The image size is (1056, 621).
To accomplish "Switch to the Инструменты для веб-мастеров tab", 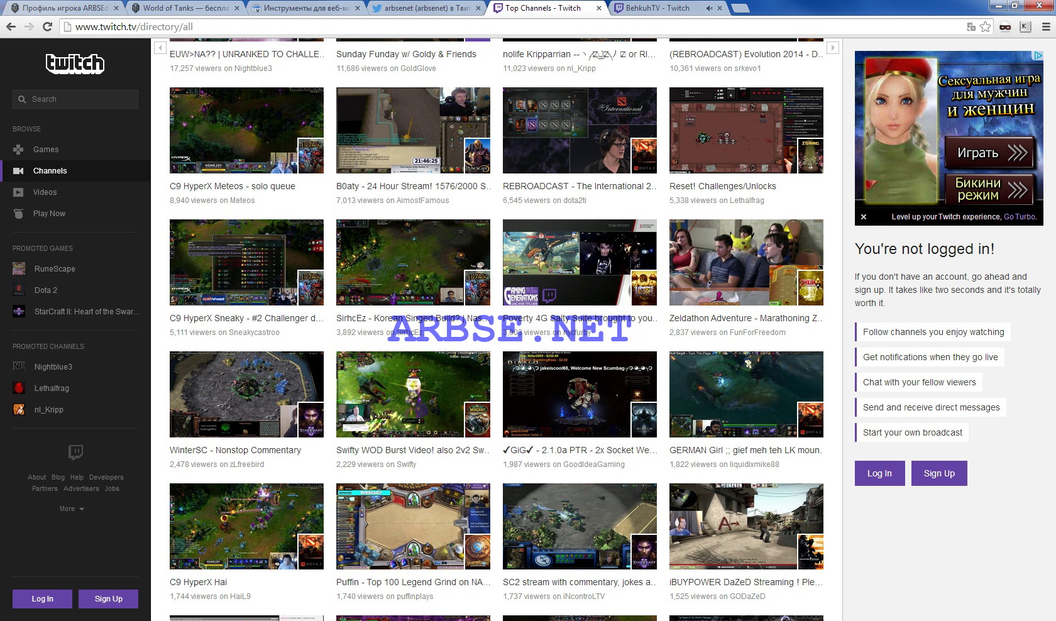I will tap(307, 8).
